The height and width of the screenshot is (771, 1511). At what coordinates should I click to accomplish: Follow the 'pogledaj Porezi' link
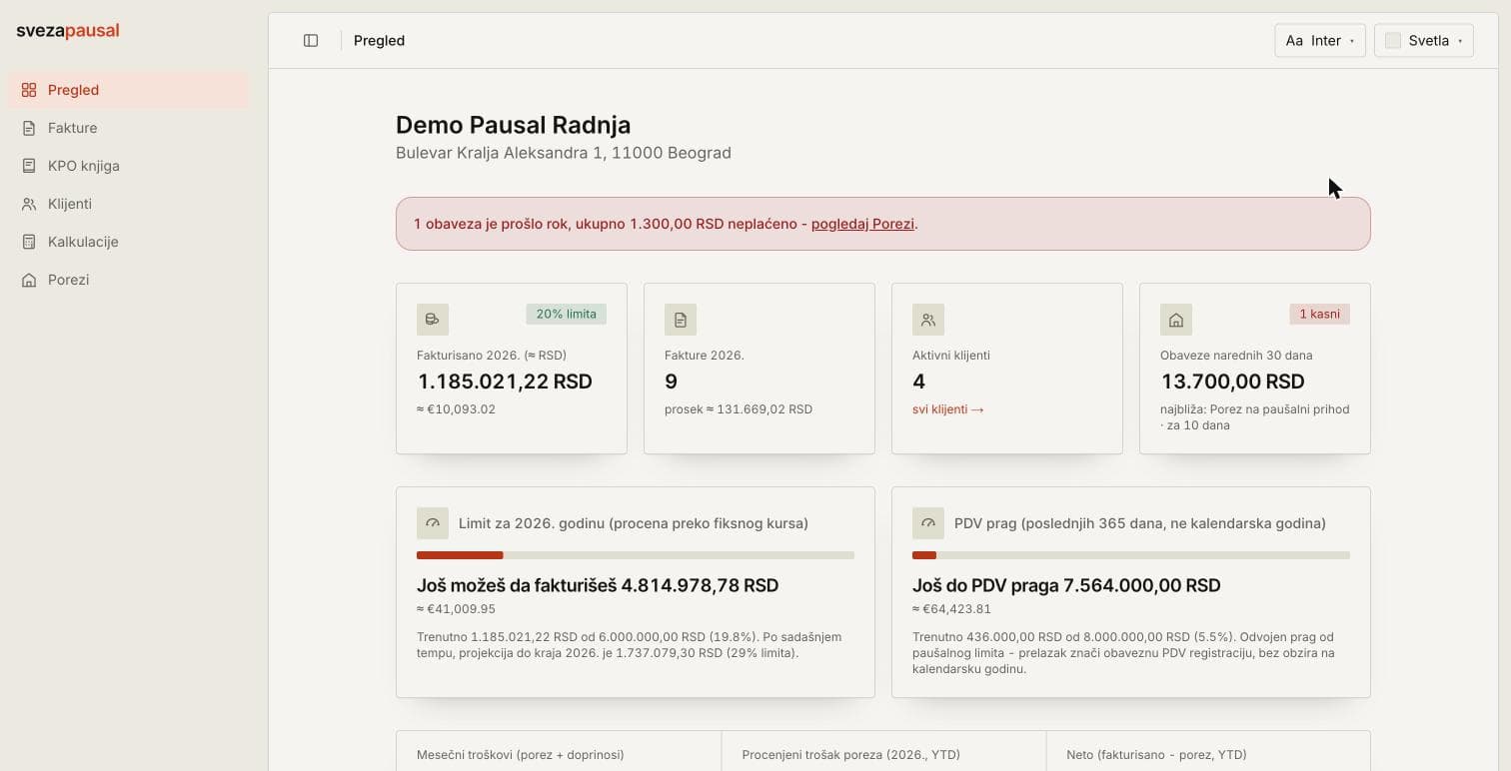click(862, 224)
